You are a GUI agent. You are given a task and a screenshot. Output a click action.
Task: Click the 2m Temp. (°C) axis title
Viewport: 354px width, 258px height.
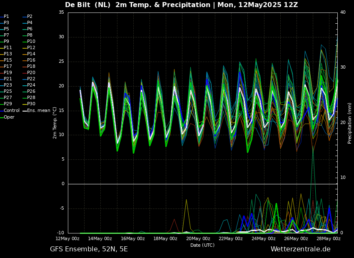click(x=55, y=123)
